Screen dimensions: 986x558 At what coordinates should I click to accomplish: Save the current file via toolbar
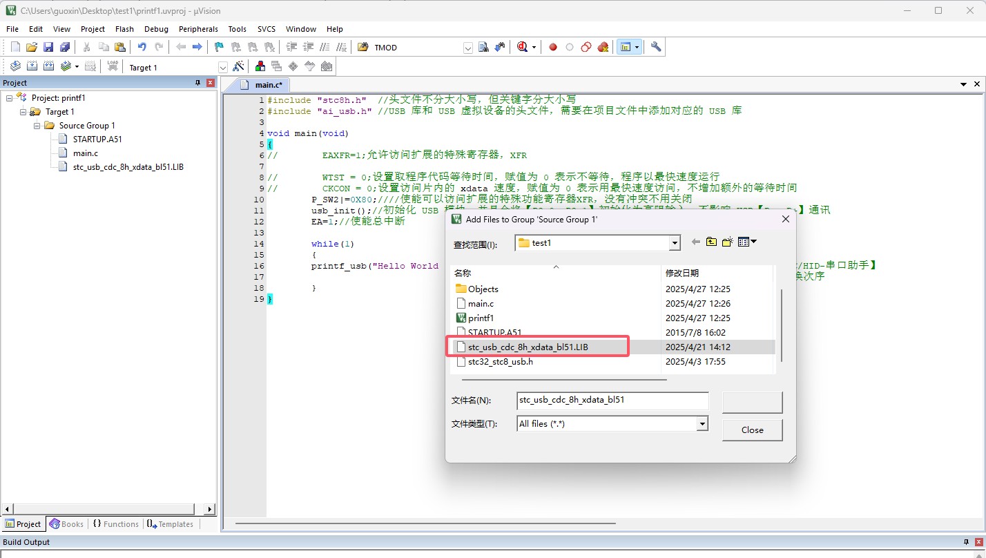click(x=48, y=47)
